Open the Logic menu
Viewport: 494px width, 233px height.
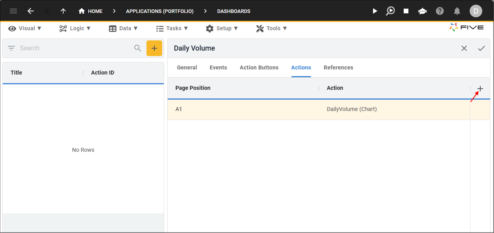75,28
